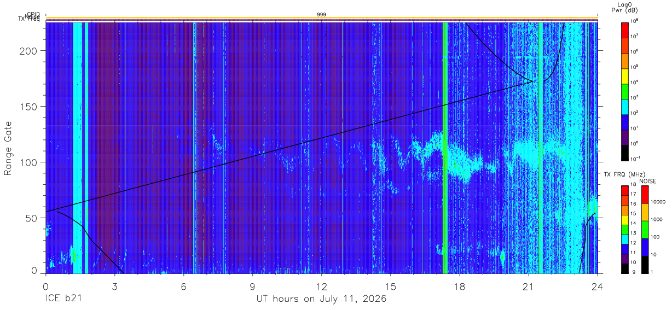Select the 'ICE b21' radar label

pyautogui.click(x=62, y=299)
